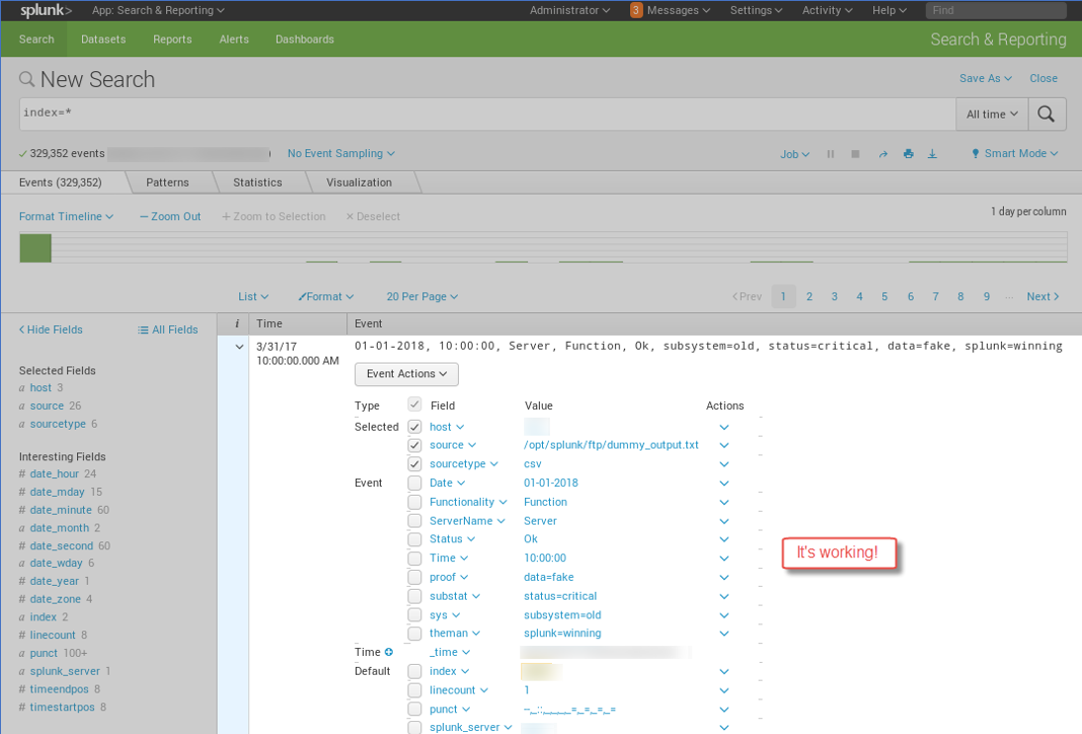Switch to the Patterns tab
Viewport: 1082px width, 734px height.
pyautogui.click(x=168, y=182)
